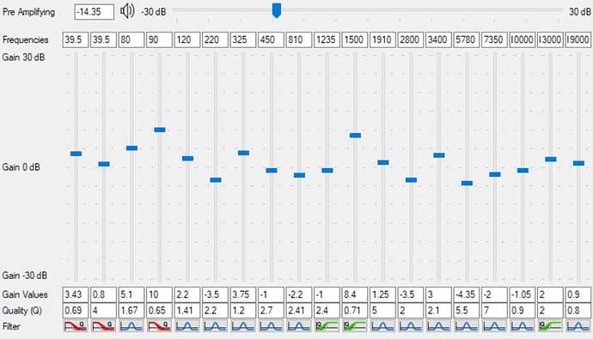Click the 'Frequencies' row label
Screen dimensions: 593x339
(x=25, y=39)
